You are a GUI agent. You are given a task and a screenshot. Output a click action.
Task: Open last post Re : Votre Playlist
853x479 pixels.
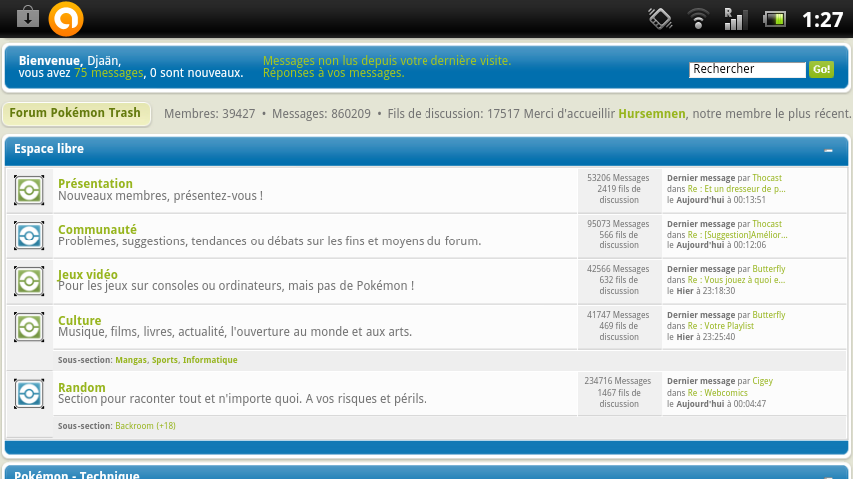[721, 326]
